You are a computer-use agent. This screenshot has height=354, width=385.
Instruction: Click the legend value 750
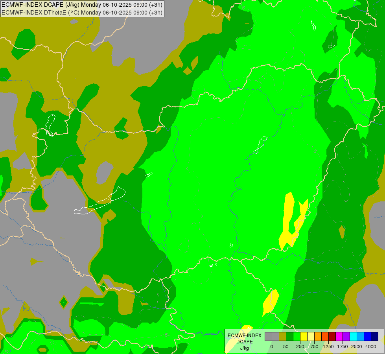pyautogui.click(x=314, y=347)
